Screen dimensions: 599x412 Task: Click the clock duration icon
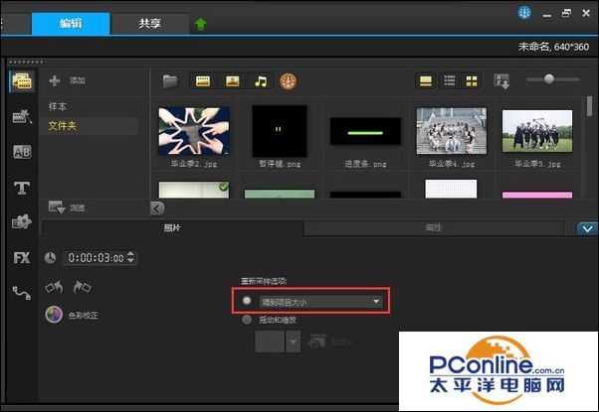50,258
